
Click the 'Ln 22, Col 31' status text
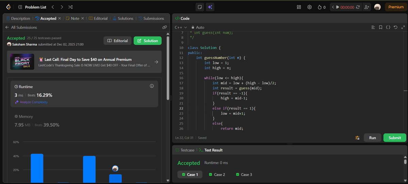tap(185, 138)
